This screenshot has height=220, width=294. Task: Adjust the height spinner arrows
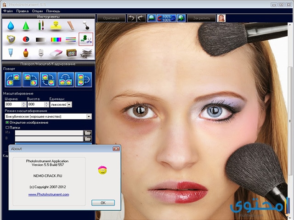46,104
